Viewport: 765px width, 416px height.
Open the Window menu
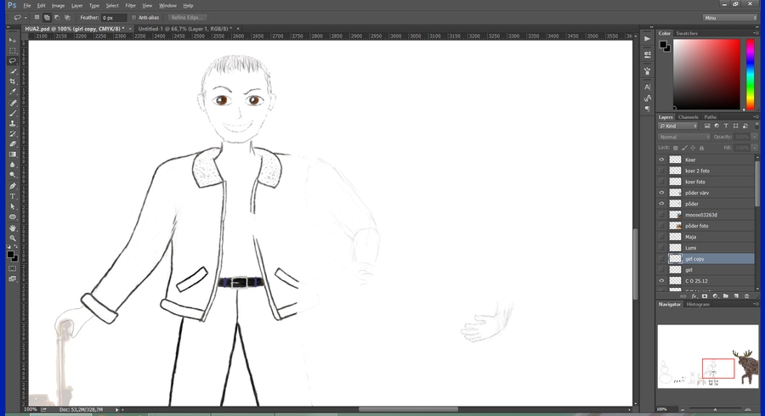coord(167,6)
